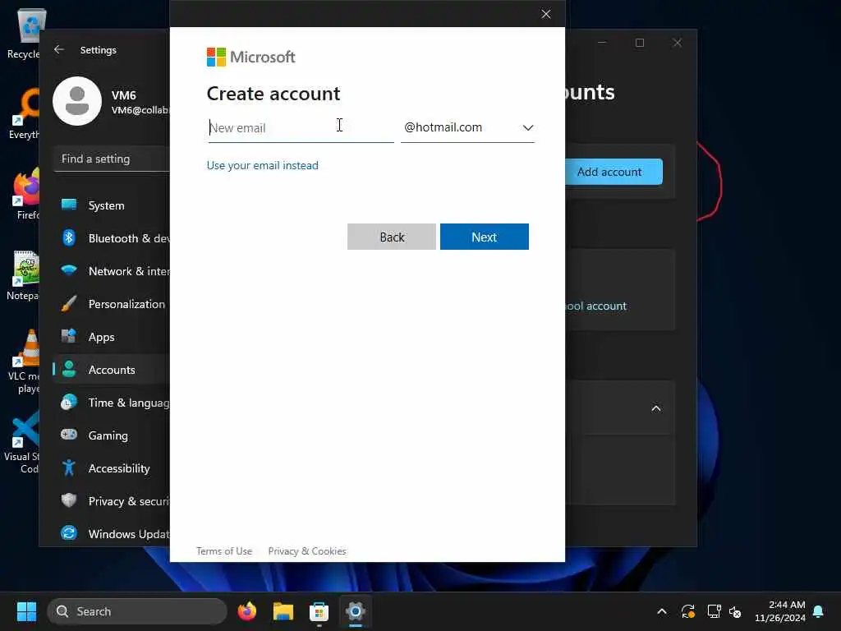Click the VM6 user avatar in Settings
Image resolution: width=841 pixels, height=631 pixels.
click(x=77, y=101)
